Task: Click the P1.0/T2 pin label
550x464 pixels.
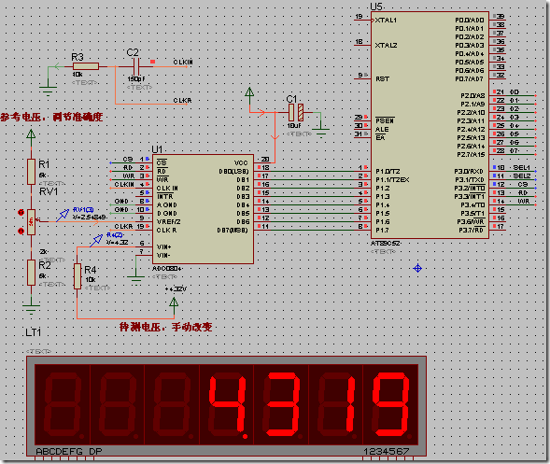Action: coord(388,172)
